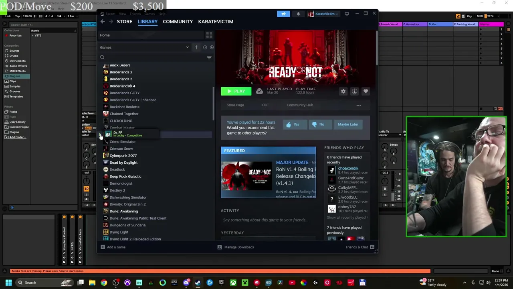This screenshot has width=513, height=289.
Task: Switch to the LIBRARY tab
Action: pyautogui.click(x=147, y=21)
